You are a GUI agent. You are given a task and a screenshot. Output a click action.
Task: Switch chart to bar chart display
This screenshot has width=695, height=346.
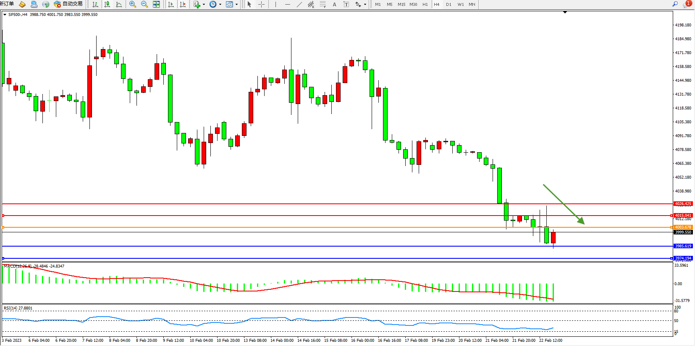[95, 4]
